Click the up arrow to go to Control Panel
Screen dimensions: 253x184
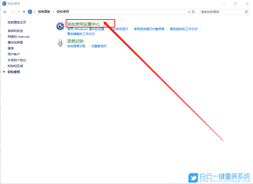[24, 12]
